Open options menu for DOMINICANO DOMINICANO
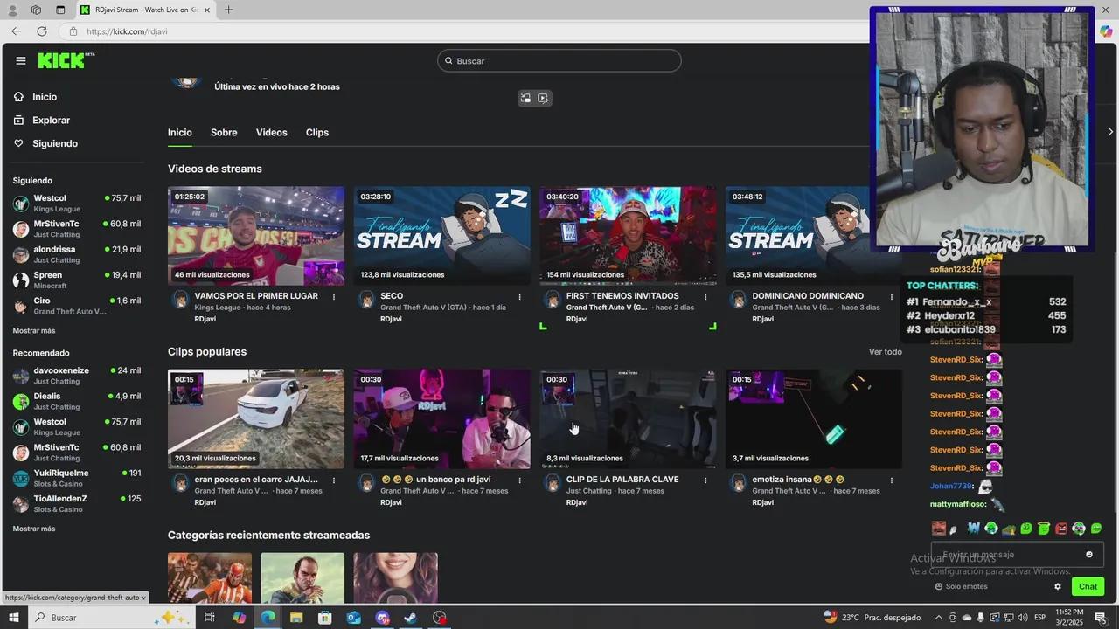This screenshot has height=629, width=1119. coord(892,297)
